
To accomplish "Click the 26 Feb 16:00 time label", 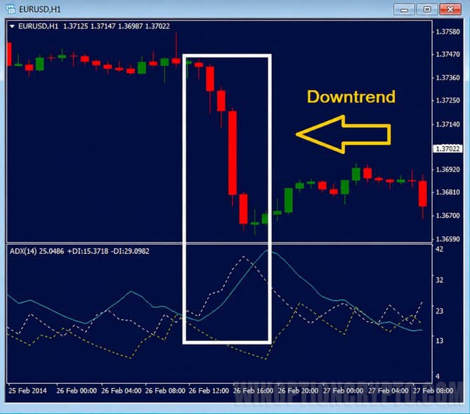I will point(254,391).
